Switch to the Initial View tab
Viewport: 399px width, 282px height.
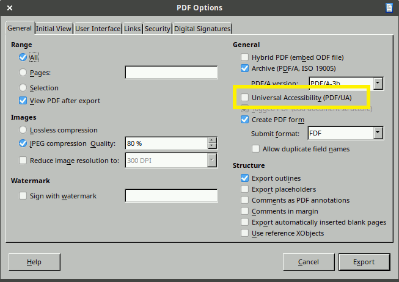click(x=53, y=29)
